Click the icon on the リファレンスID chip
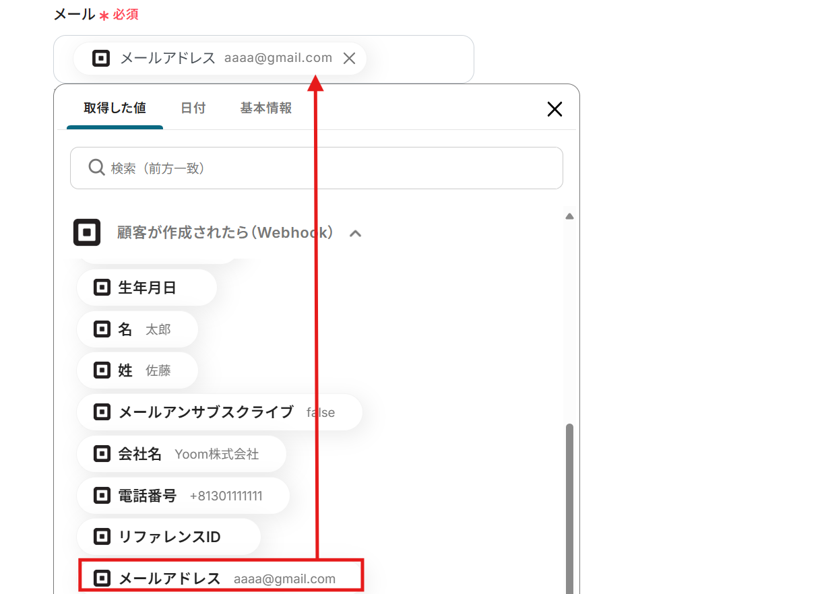This screenshot has height=594, width=824. (101, 536)
